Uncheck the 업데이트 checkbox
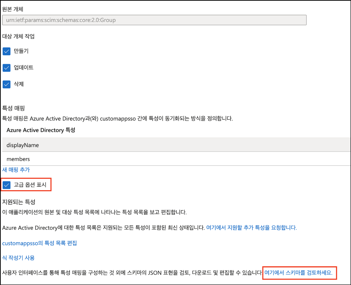The image size is (351, 285). [7, 68]
